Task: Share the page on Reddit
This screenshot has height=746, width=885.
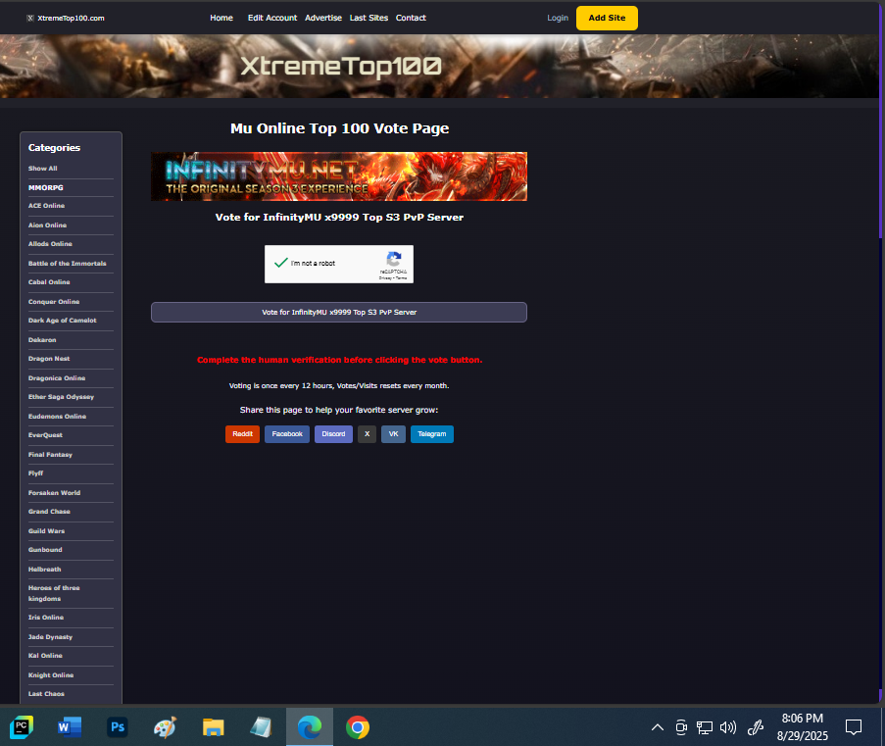Action: click(x=242, y=434)
